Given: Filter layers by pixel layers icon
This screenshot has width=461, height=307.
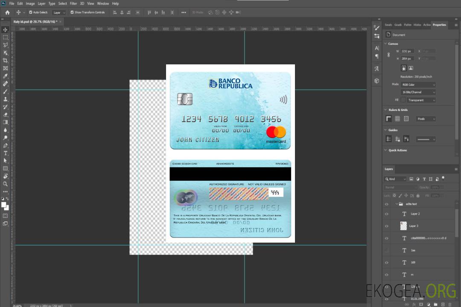Looking at the screenshot, I should coord(411,179).
